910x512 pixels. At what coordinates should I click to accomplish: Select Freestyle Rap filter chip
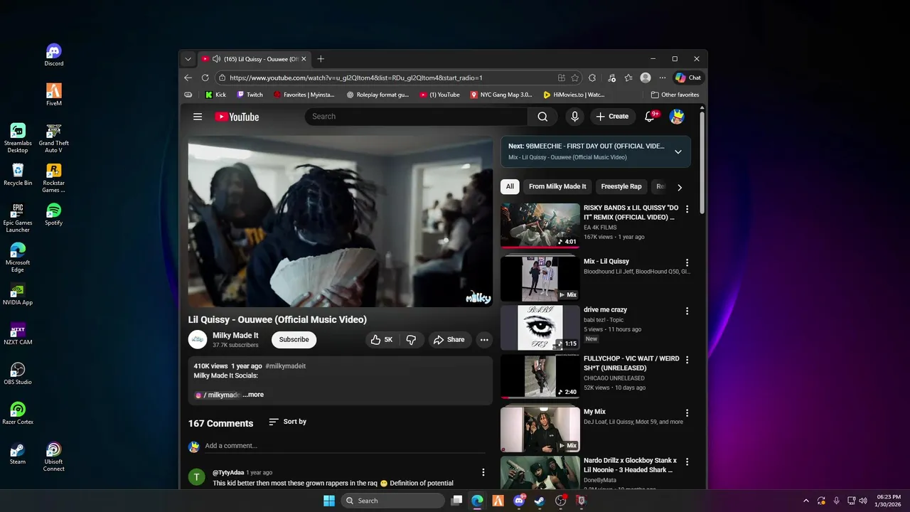point(621,186)
